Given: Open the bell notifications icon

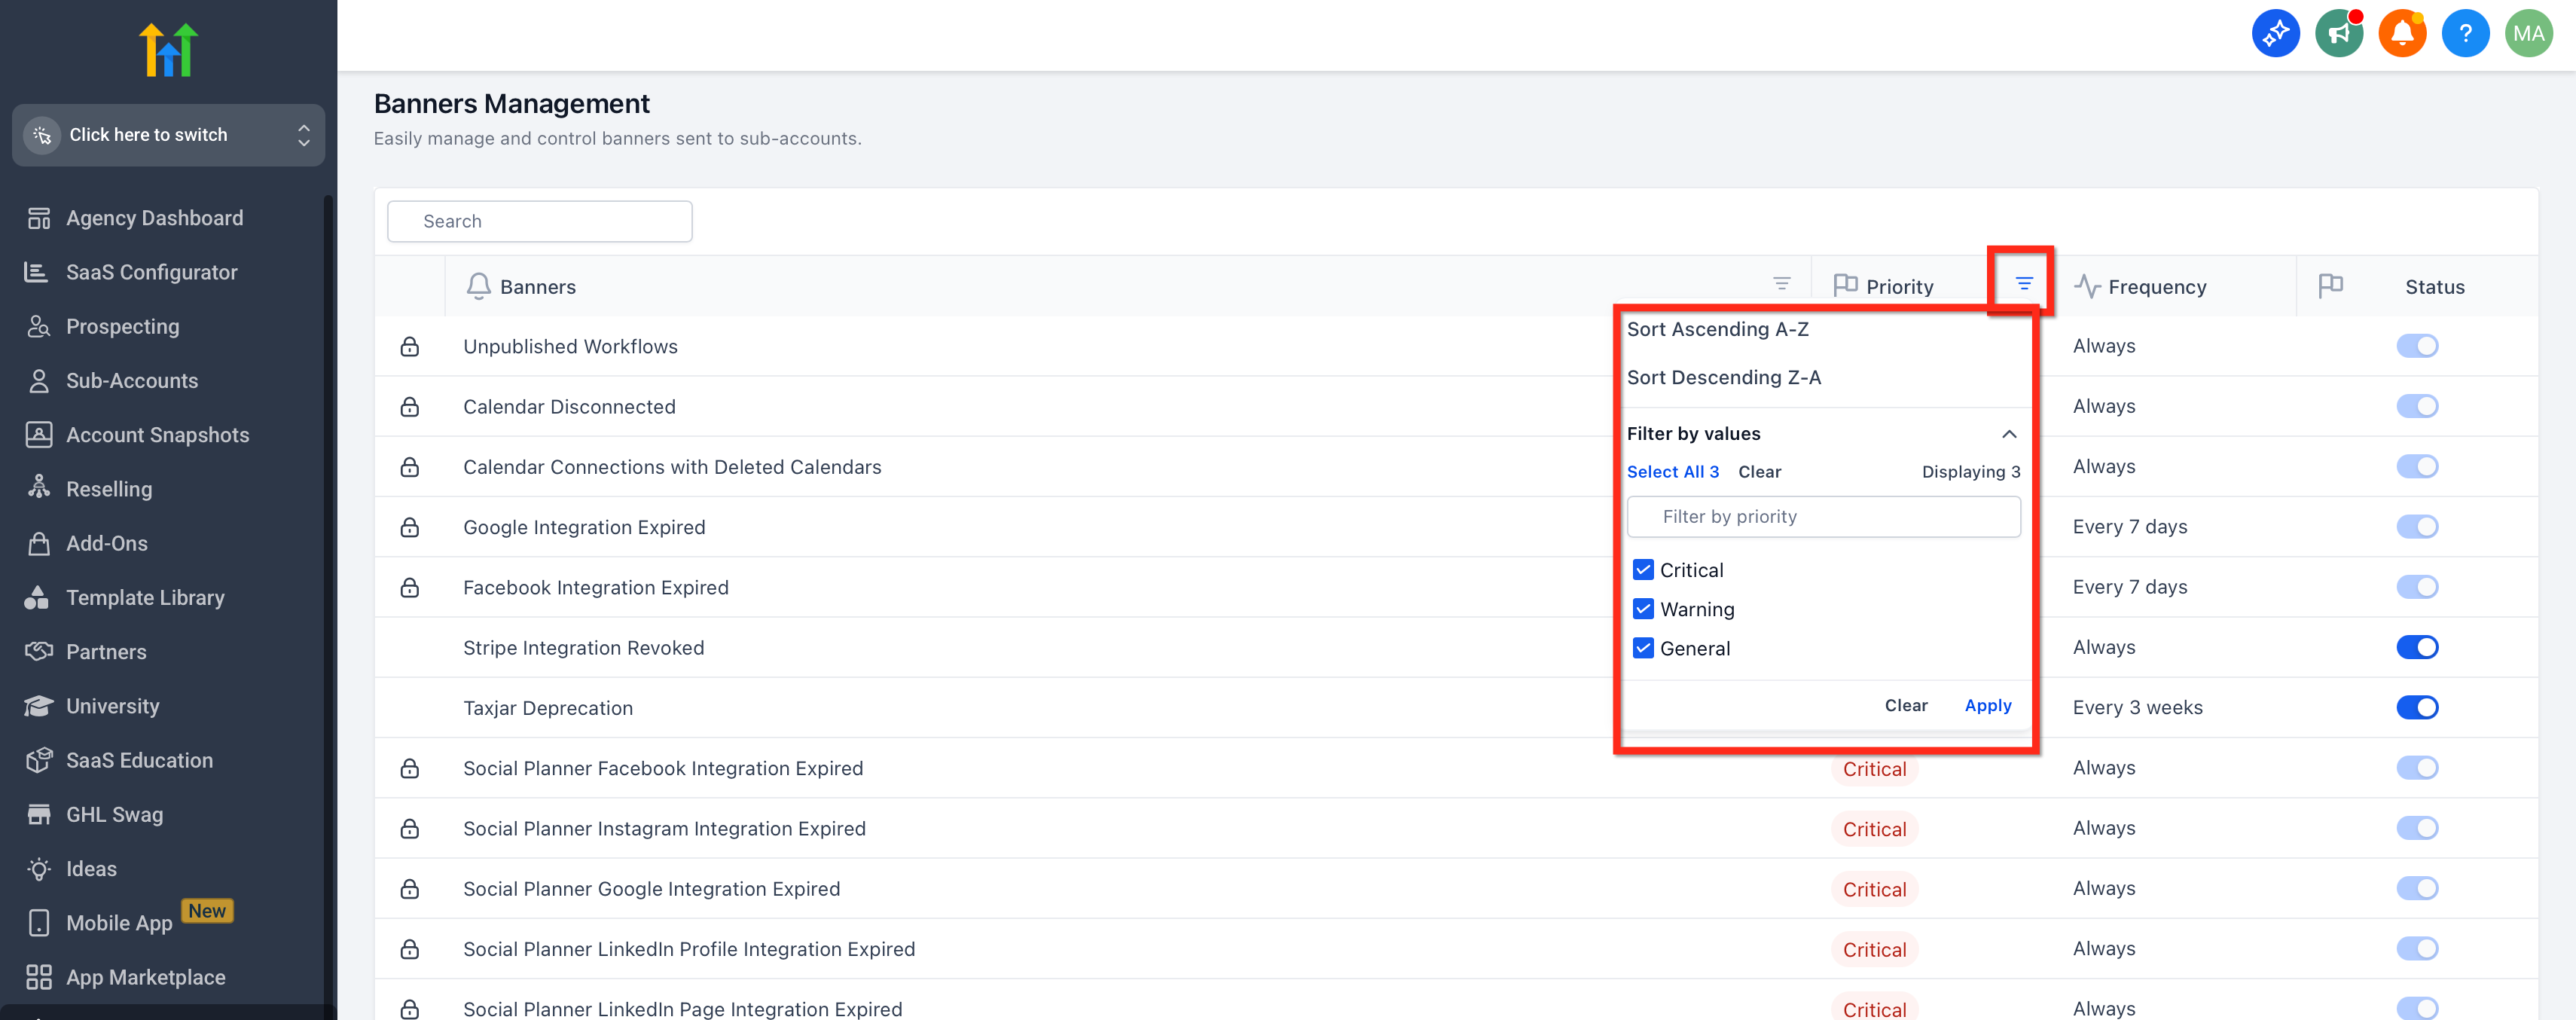Looking at the screenshot, I should 2402,34.
